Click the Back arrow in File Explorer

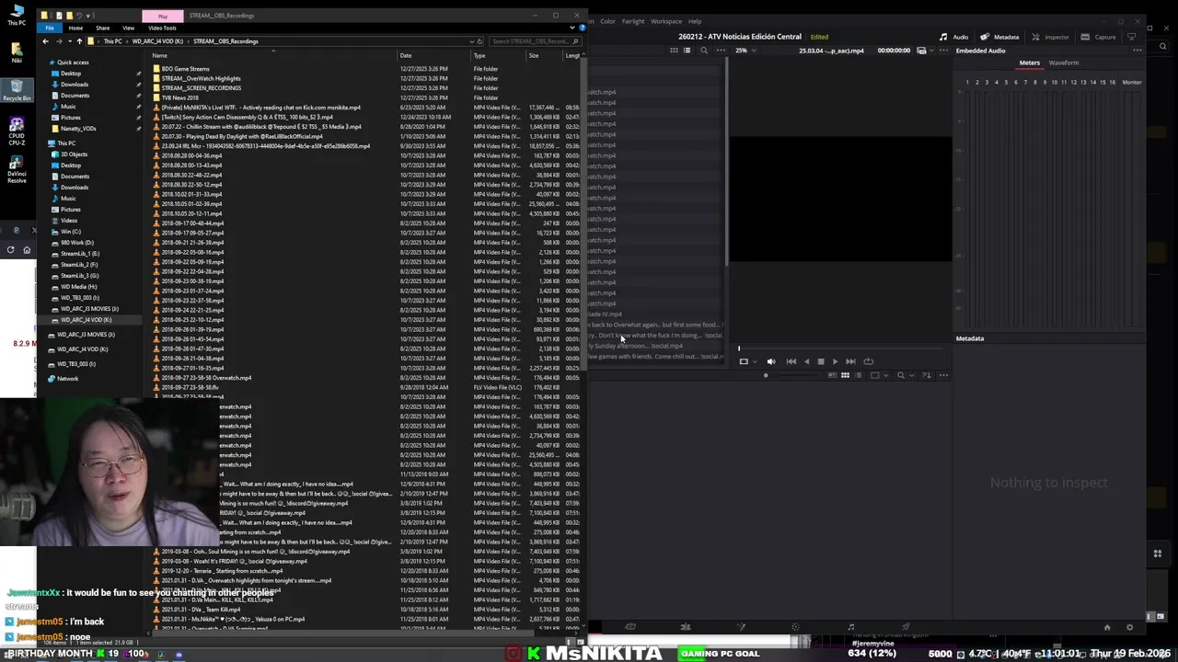tap(46, 41)
